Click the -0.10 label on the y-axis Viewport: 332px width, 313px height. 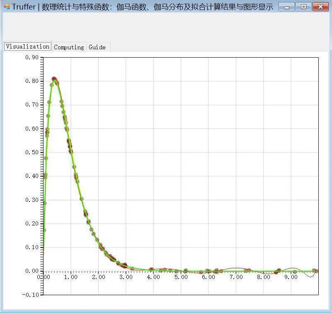pos(31,295)
